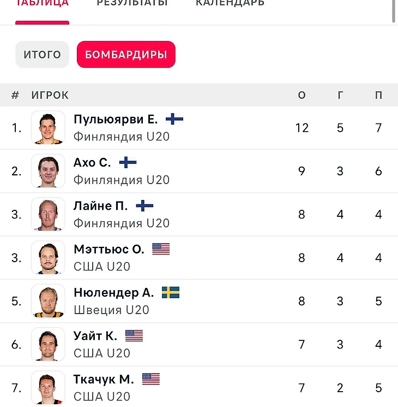The width and height of the screenshot is (398, 407).
Task: Open the Таблица tab
Action: 43,3
